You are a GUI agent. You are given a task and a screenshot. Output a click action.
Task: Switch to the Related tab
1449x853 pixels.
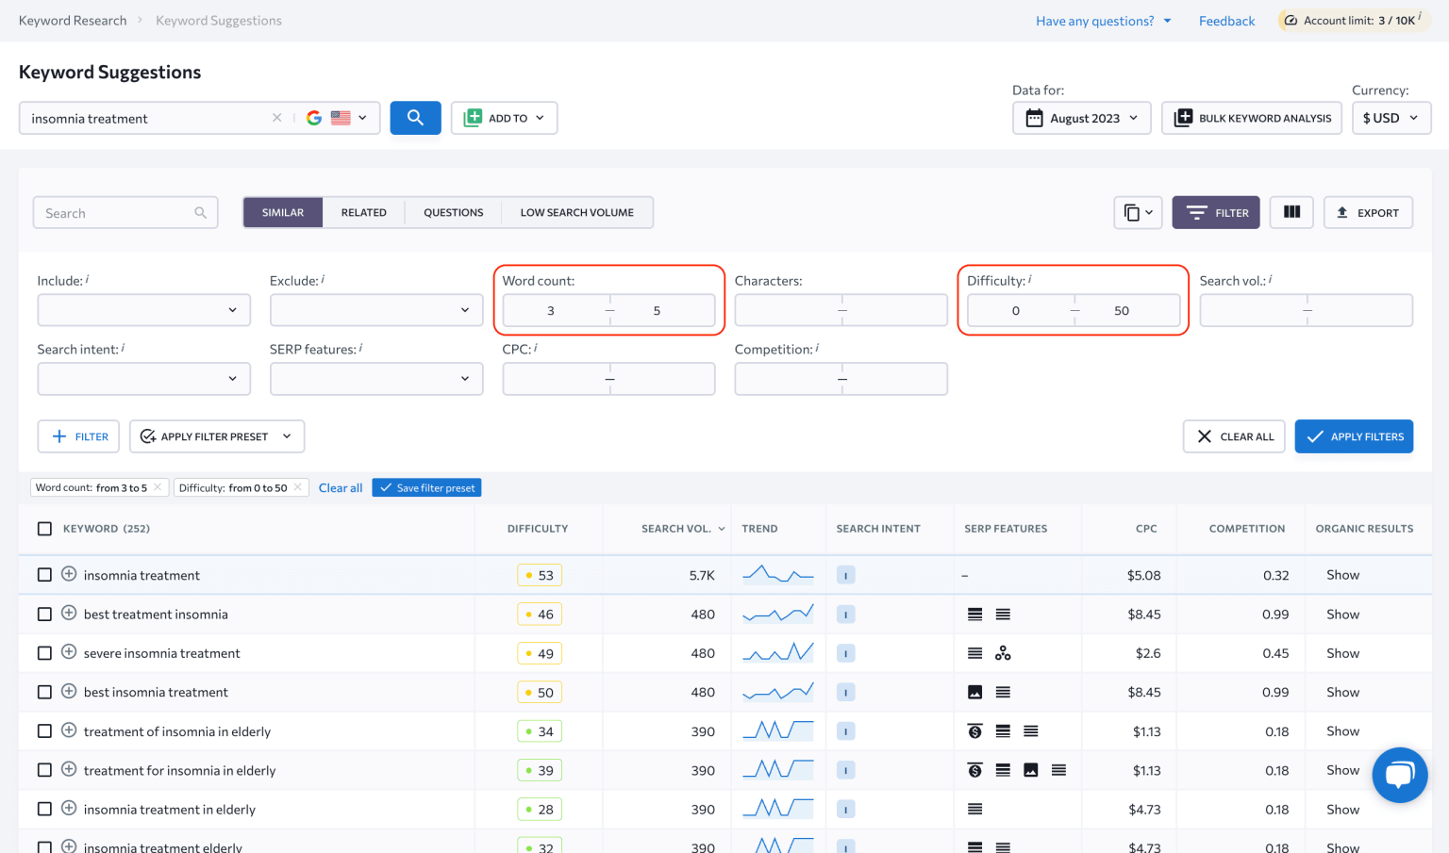point(364,212)
